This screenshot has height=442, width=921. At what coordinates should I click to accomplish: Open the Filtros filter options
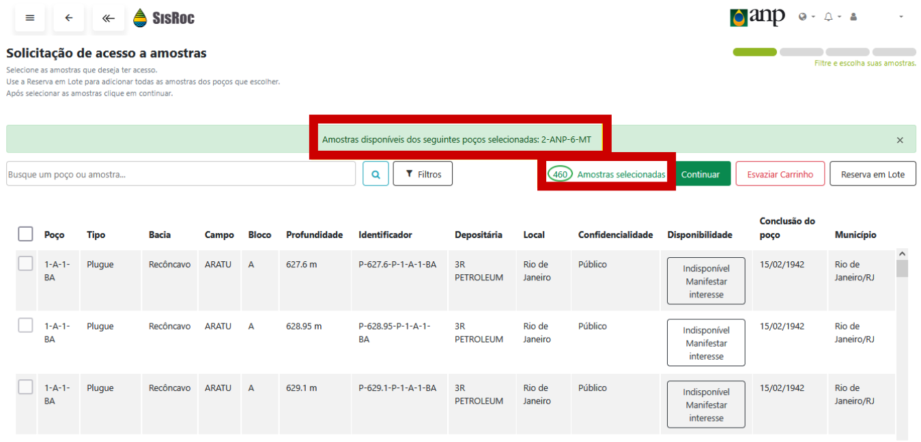coord(423,174)
